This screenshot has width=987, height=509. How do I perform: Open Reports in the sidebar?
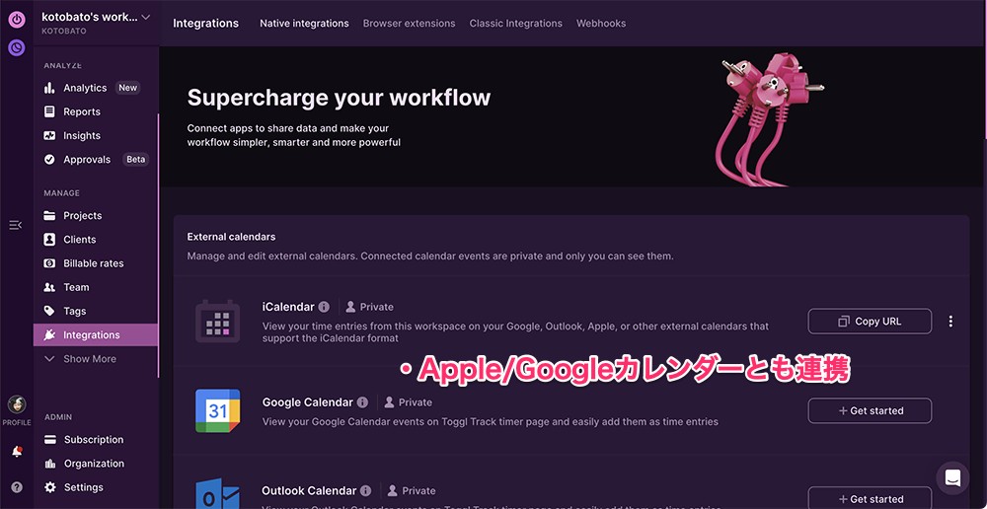82,112
